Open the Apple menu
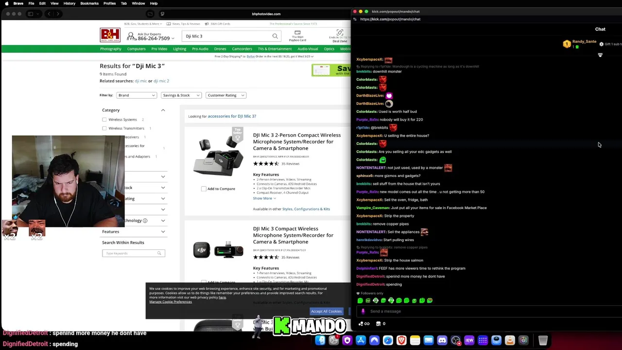622x350 pixels. point(7,3)
